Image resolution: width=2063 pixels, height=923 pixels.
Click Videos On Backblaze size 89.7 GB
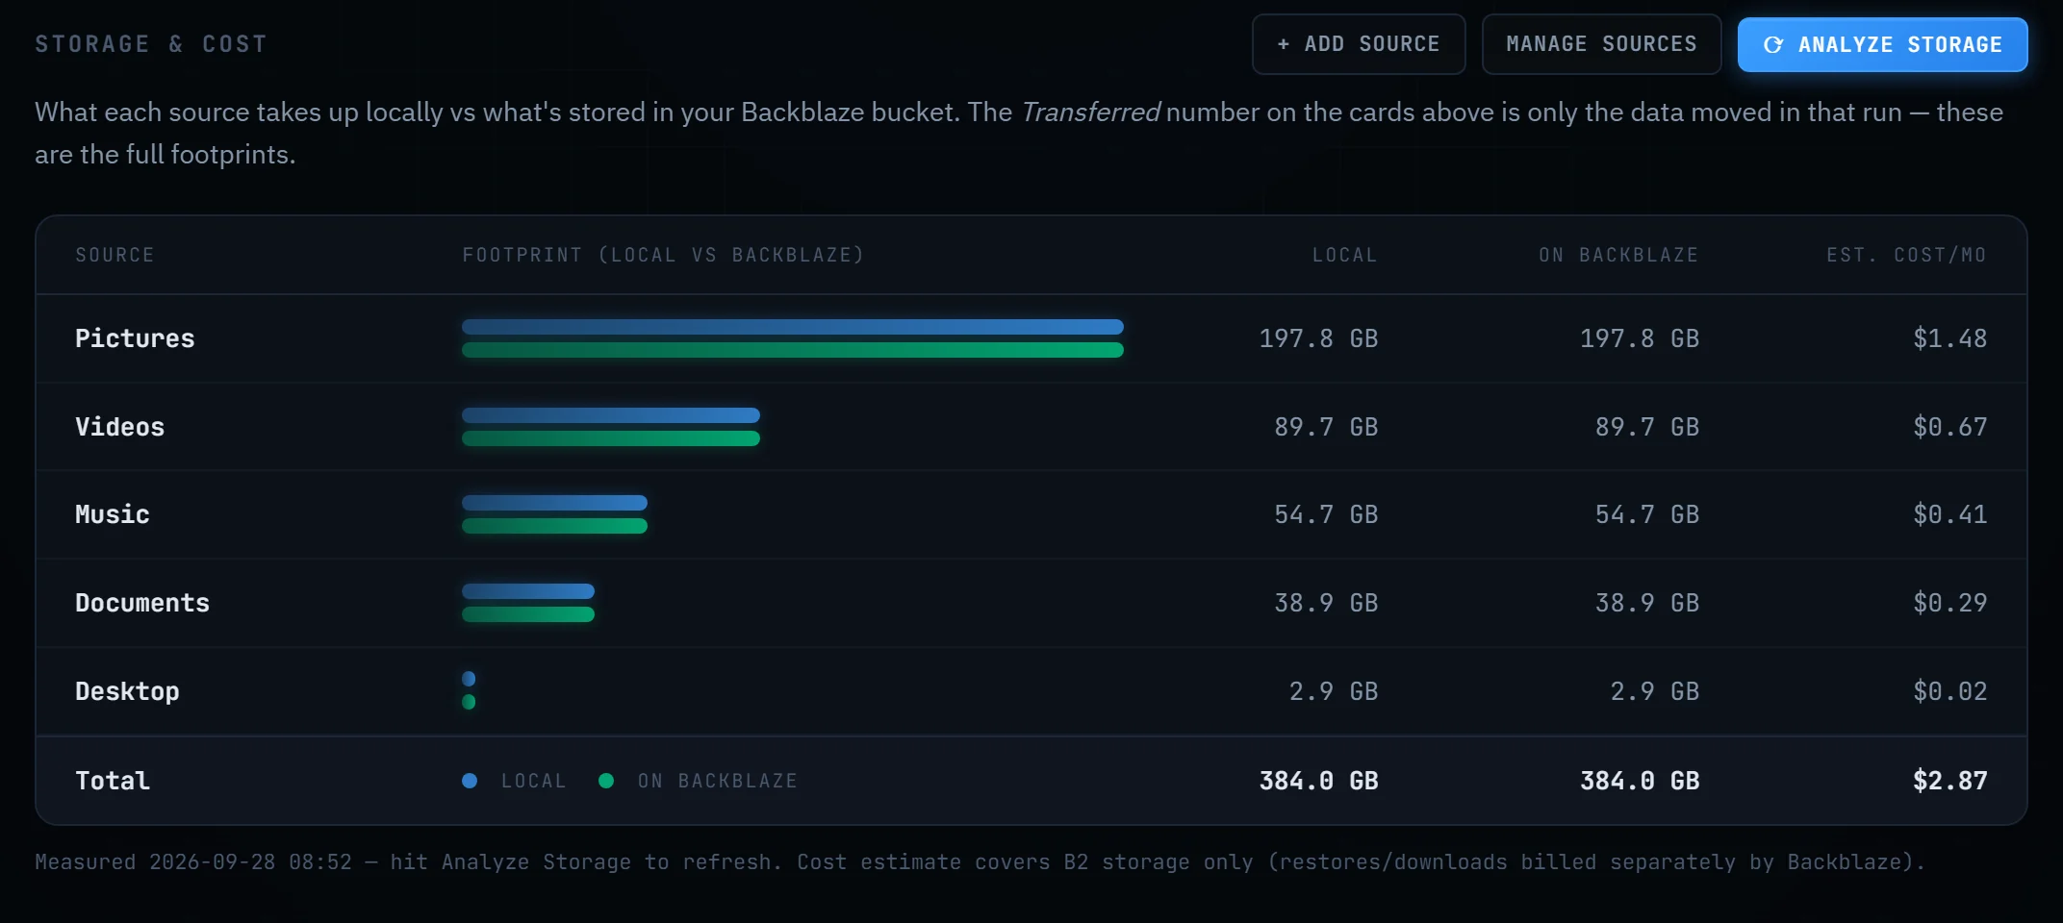pyautogui.click(x=1647, y=427)
